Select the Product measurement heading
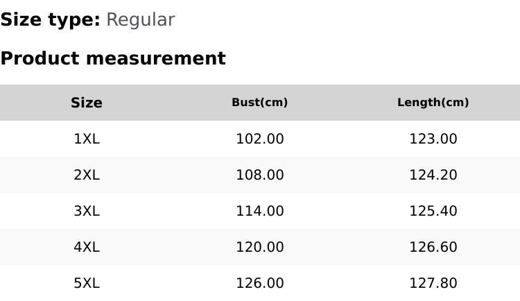520x301 pixels. (x=113, y=58)
